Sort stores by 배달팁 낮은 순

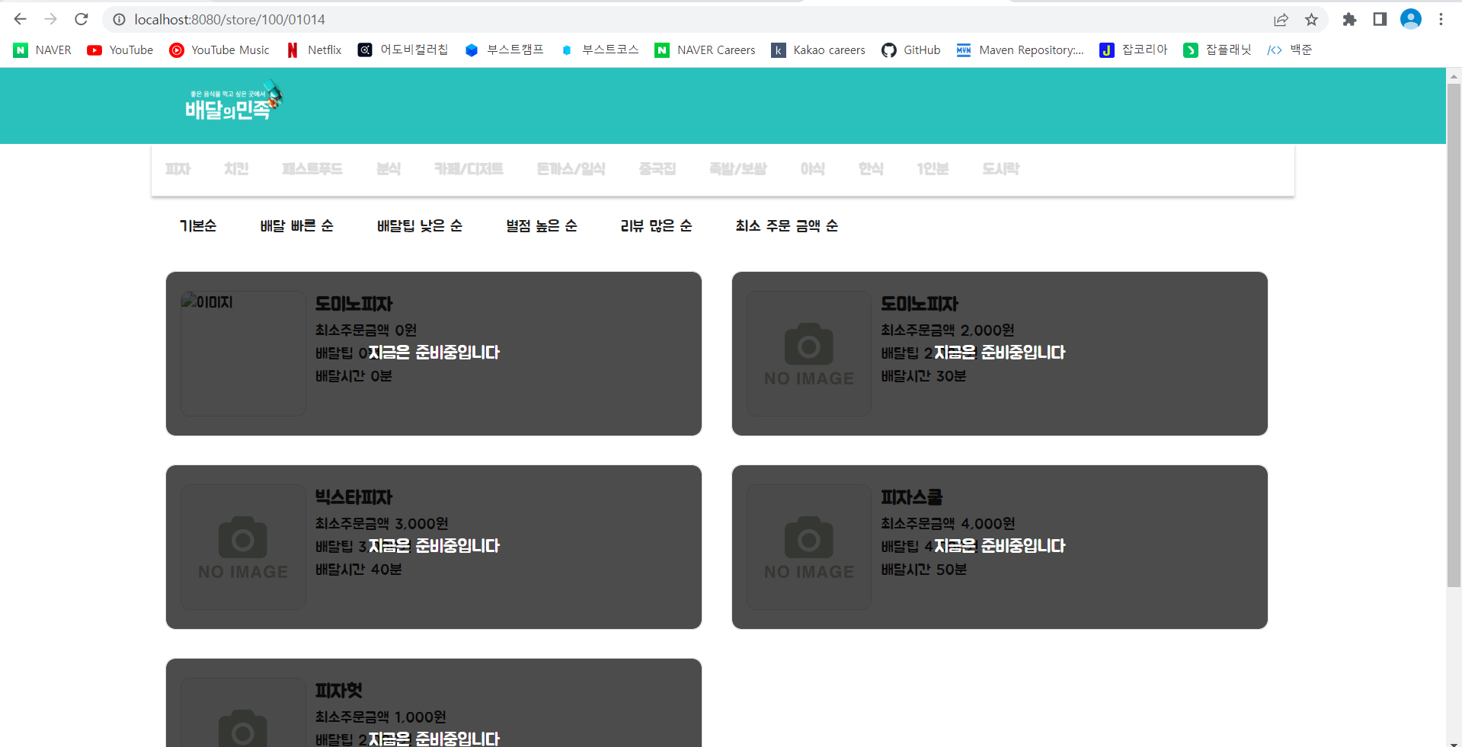pos(420,225)
